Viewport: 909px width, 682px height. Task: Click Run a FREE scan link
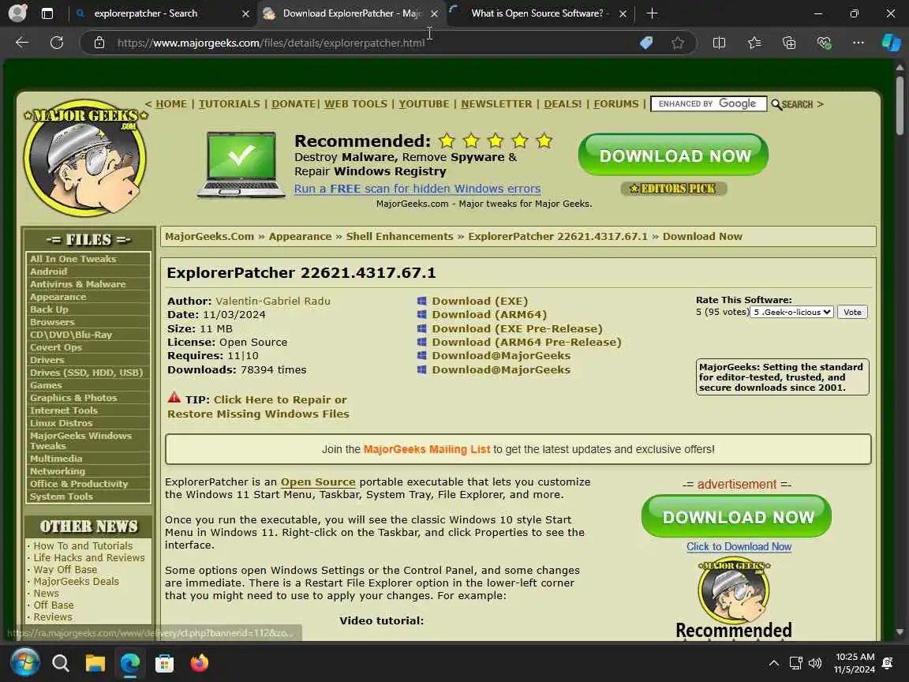[417, 189]
